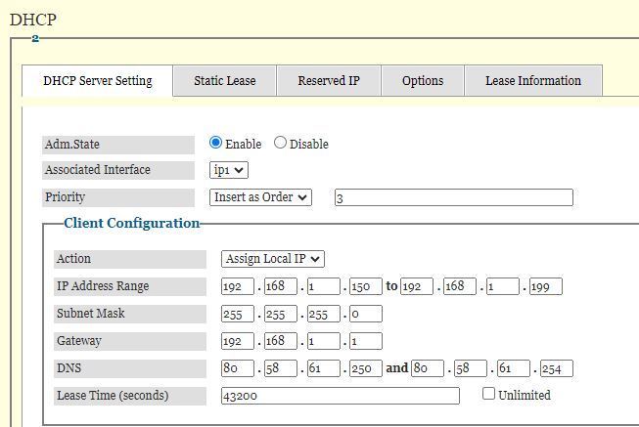Select the Disable radio button
This screenshot has height=427, width=639.
[x=281, y=143]
